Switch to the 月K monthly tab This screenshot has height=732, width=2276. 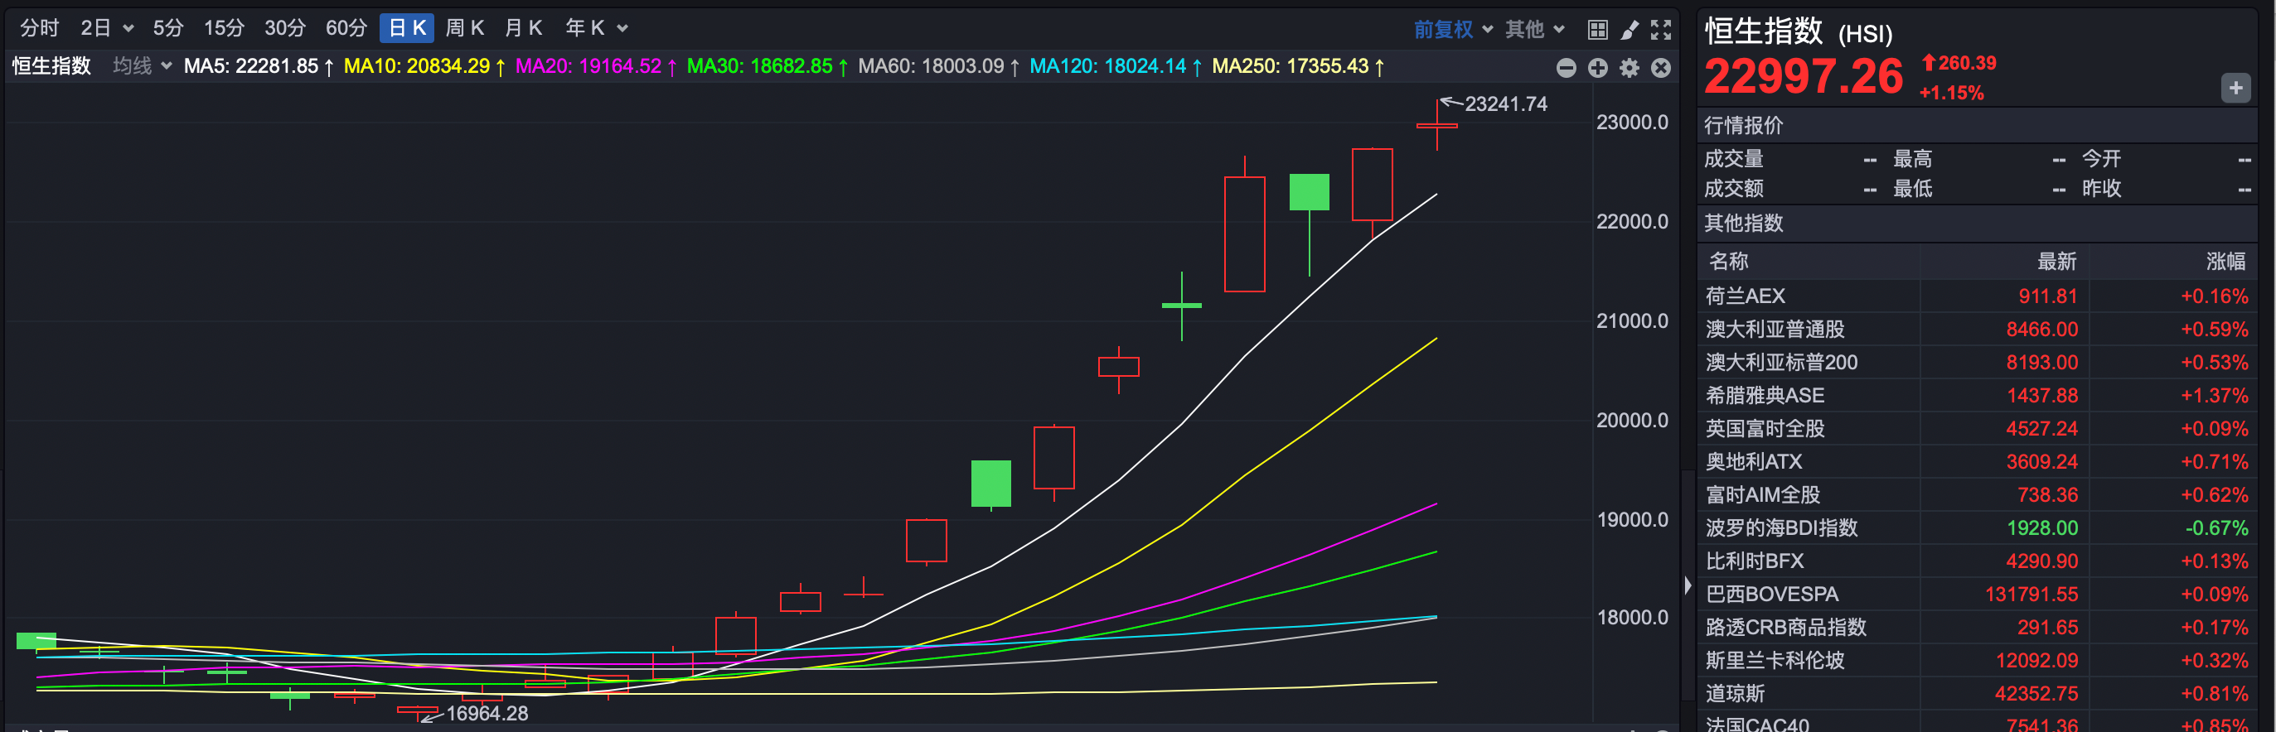[x=523, y=28]
